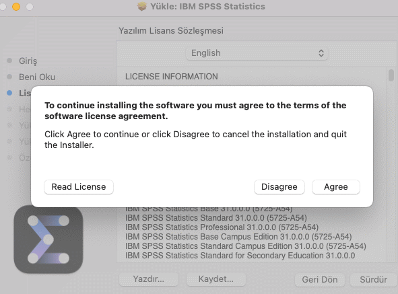Click the Yazdır... print button
The width and height of the screenshot is (398, 294).
pyautogui.click(x=149, y=279)
